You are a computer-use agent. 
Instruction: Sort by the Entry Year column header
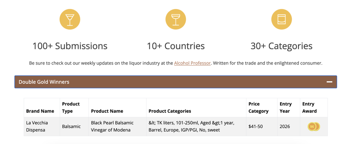tap(285, 107)
